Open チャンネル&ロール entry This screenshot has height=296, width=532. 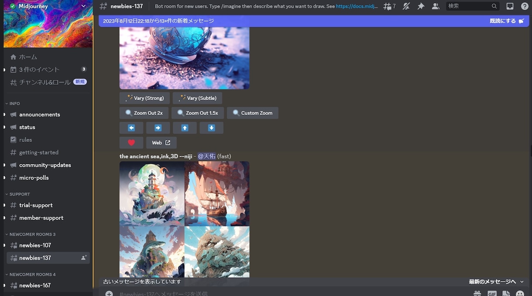[x=48, y=82]
